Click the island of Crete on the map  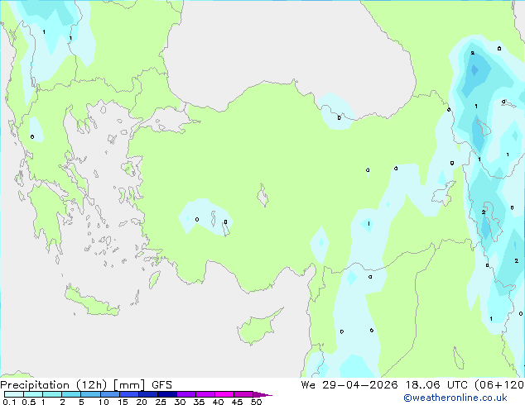(x=92, y=303)
